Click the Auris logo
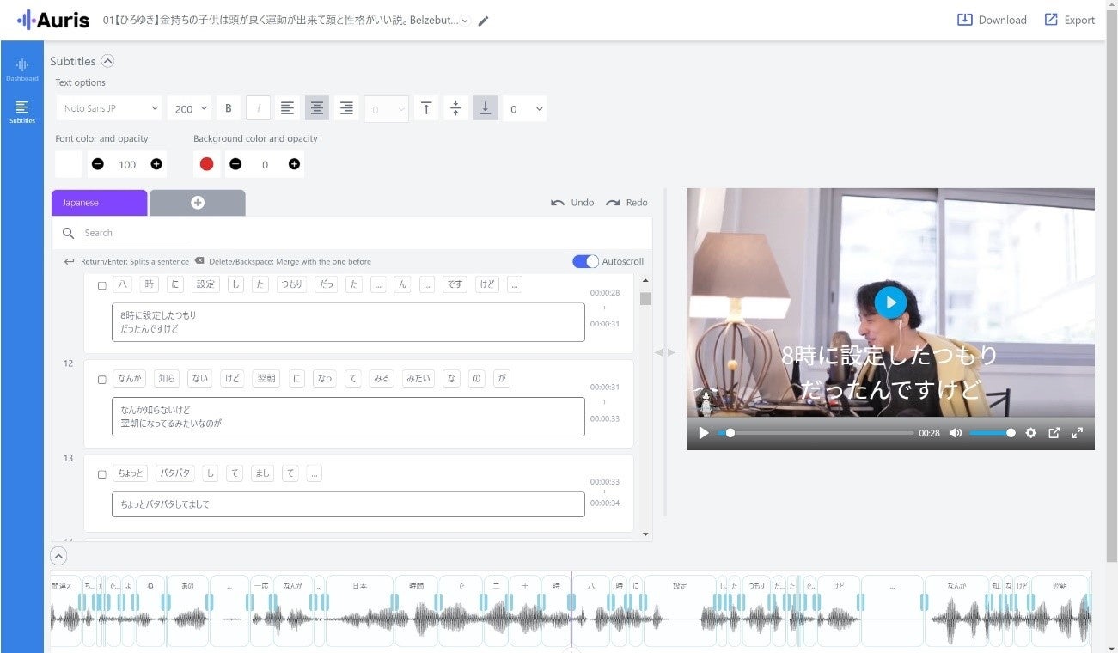 (x=53, y=20)
